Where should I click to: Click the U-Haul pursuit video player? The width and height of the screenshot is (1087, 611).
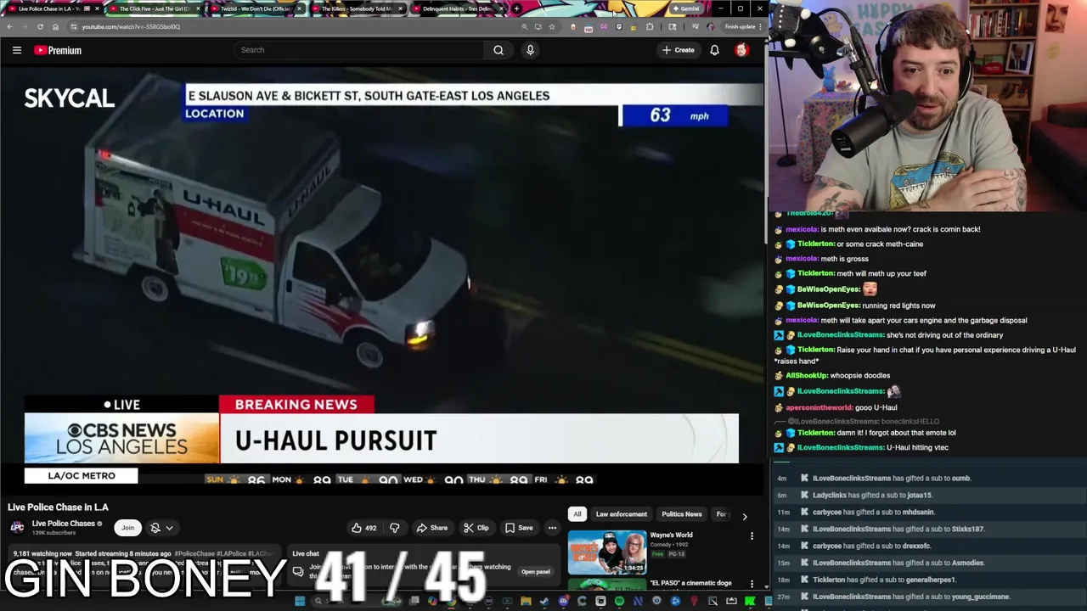tap(382, 280)
